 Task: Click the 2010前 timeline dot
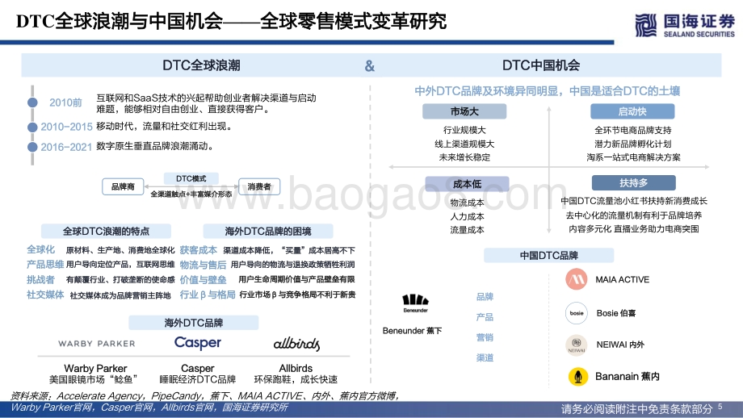32,102
